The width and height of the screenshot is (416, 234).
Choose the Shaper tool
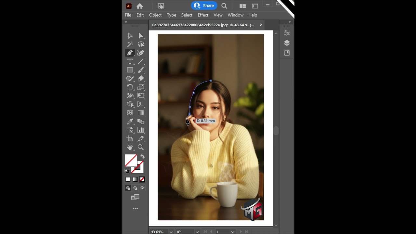click(130, 79)
